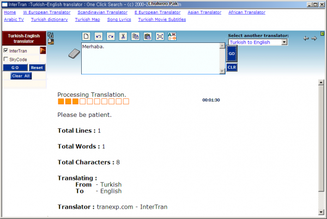Viewport: 327px width, 219px height.
Task: Copy text using the copy icon
Action: click(135, 36)
